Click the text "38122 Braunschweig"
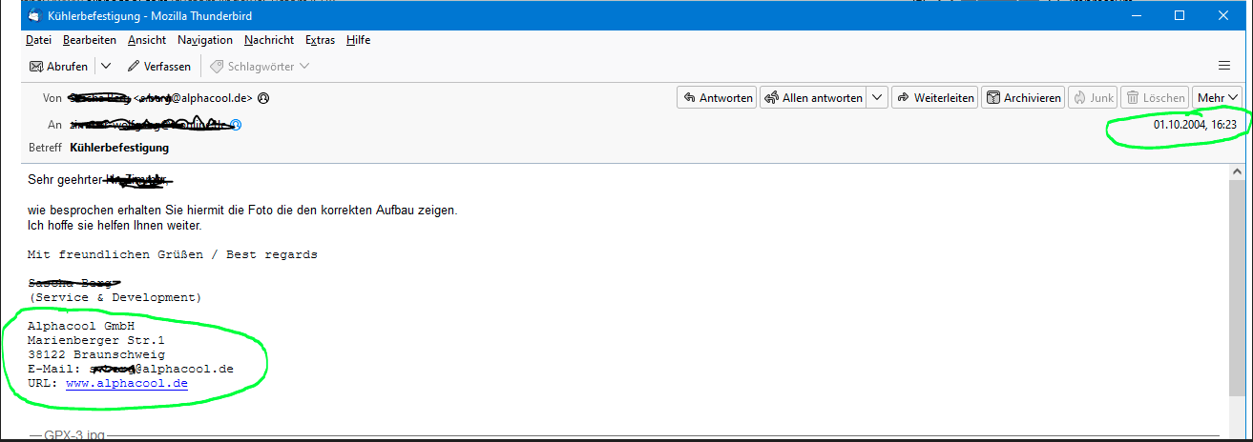The width and height of the screenshot is (1253, 442). click(x=96, y=354)
